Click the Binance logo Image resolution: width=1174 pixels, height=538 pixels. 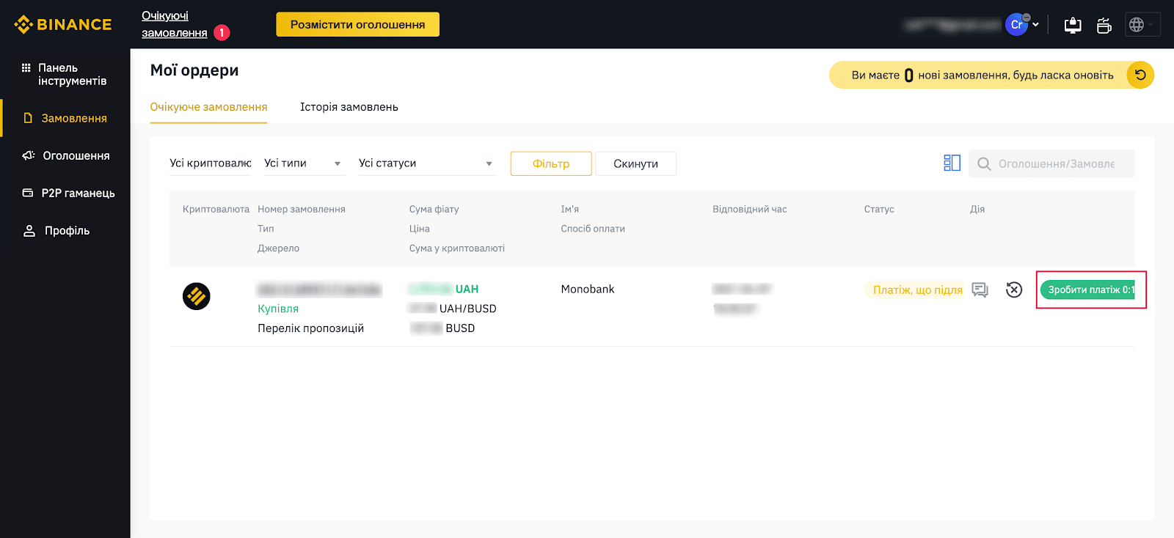click(x=63, y=24)
